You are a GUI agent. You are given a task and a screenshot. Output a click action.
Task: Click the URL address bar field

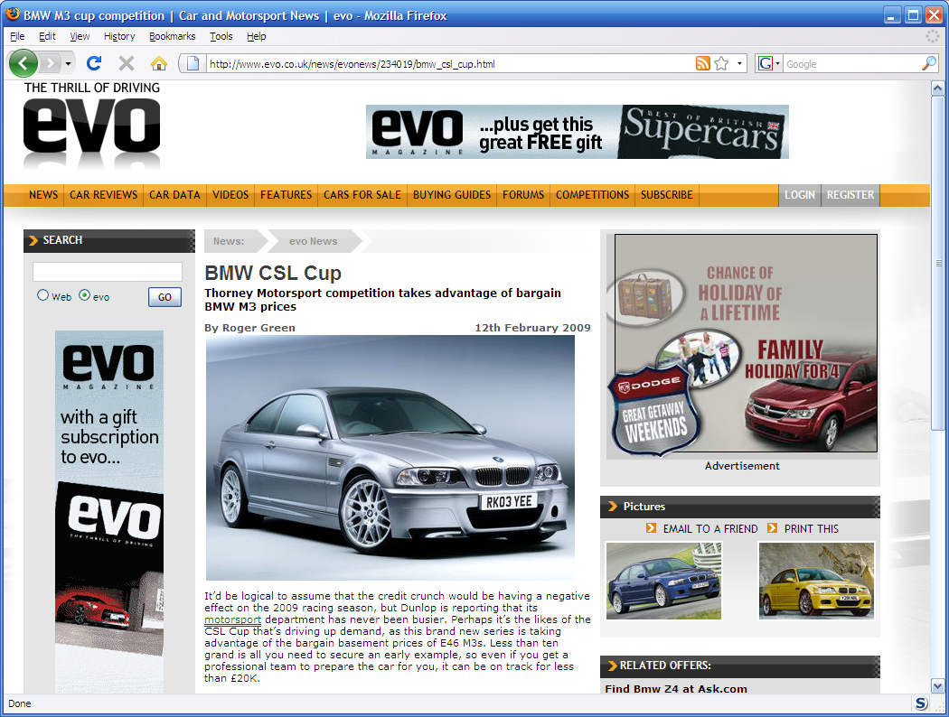(x=451, y=63)
